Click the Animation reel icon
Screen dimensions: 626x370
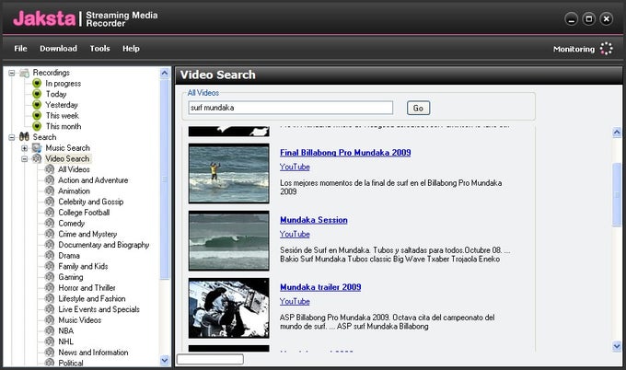50,191
